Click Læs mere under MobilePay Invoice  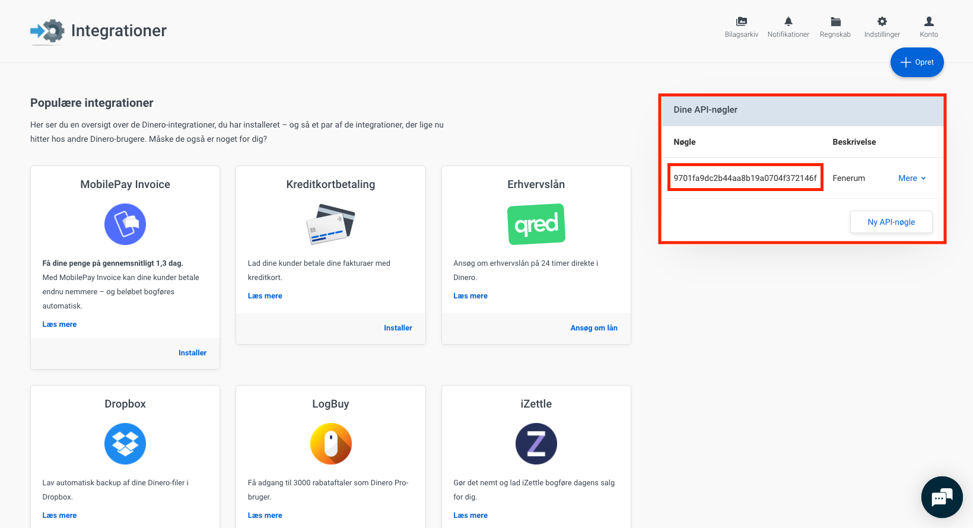coord(59,325)
